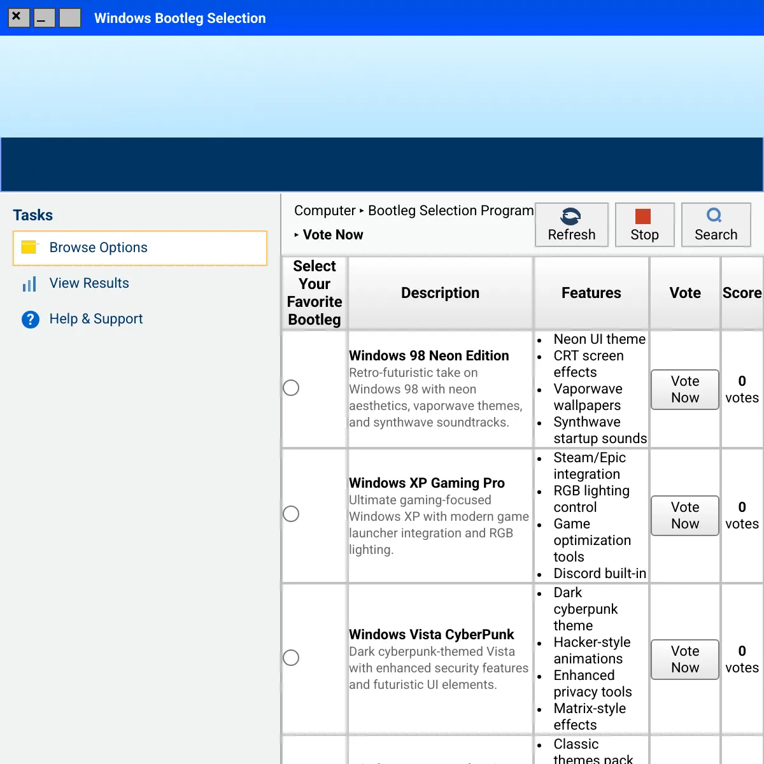Vote Now for Windows XP Gaming Pro

pyautogui.click(x=684, y=515)
